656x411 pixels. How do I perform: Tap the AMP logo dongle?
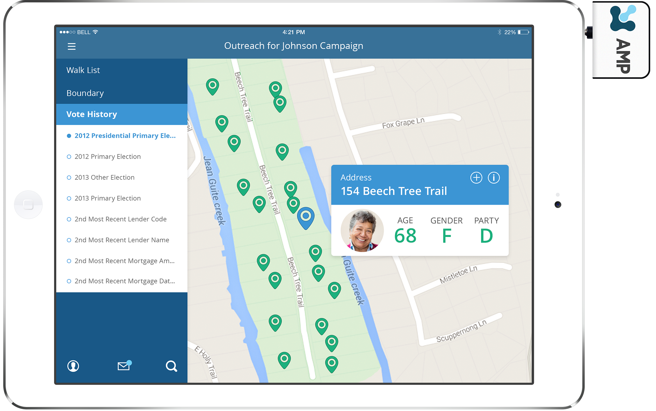click(x=621, y=40)
